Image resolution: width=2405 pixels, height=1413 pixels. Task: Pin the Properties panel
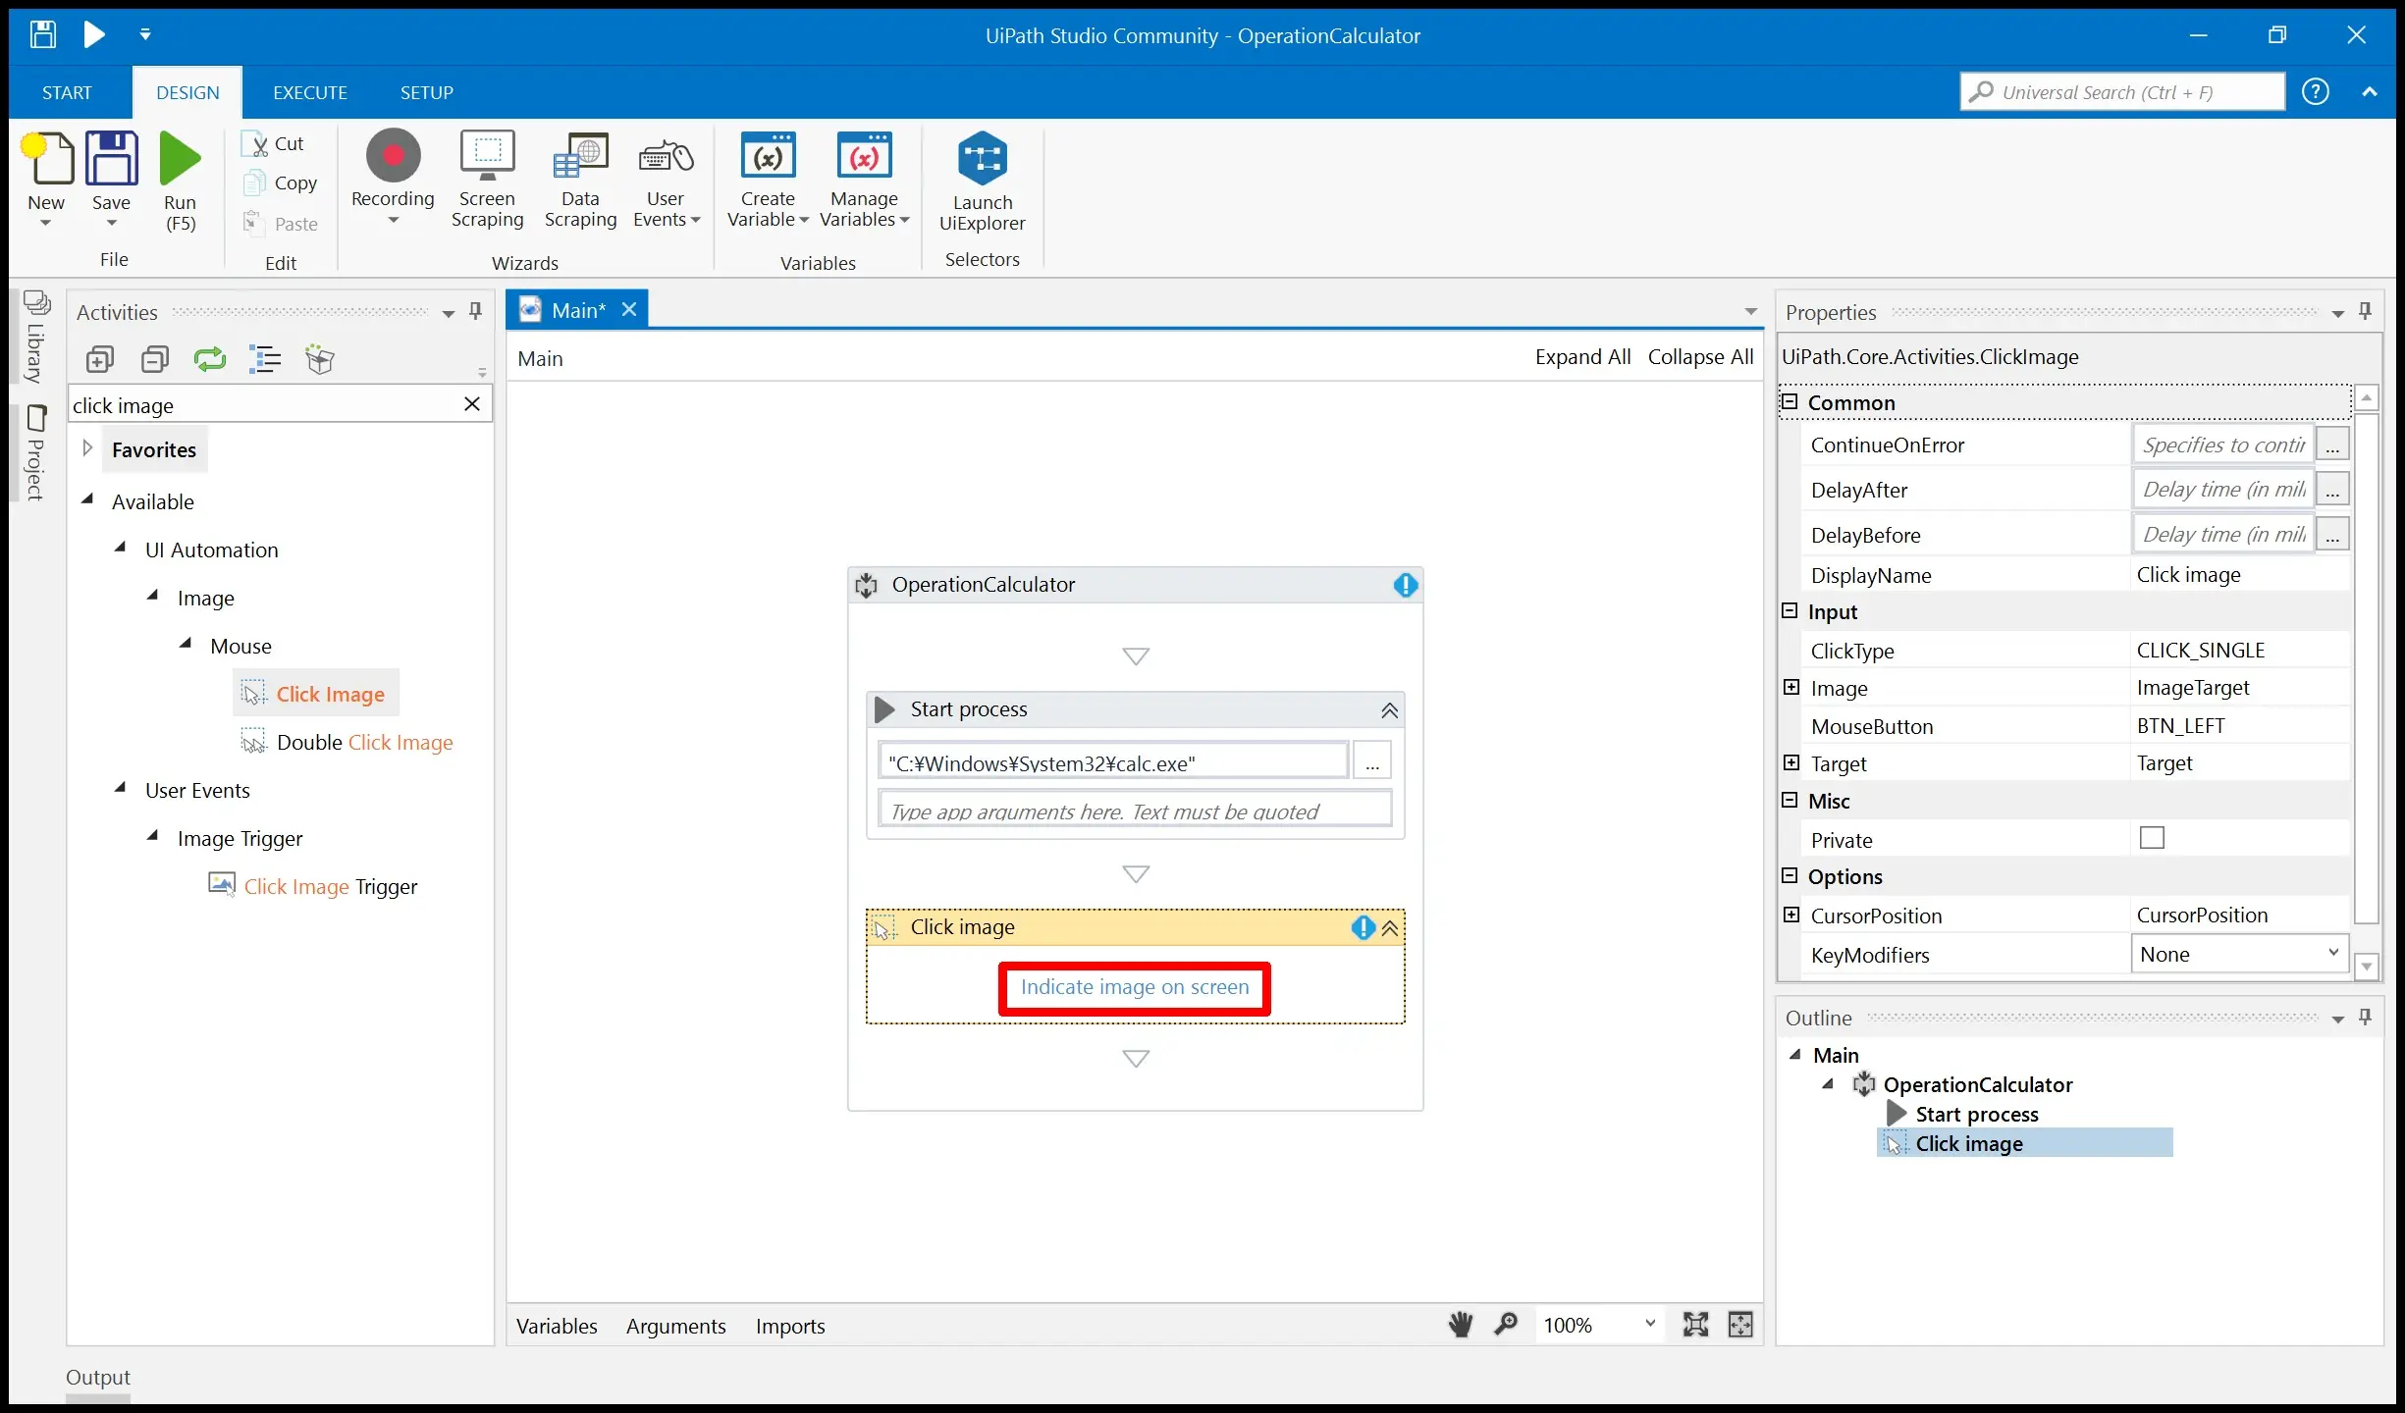click(x=2366, y=312)
